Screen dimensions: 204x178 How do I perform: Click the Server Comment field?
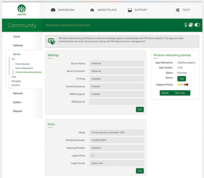coord(117,71)
